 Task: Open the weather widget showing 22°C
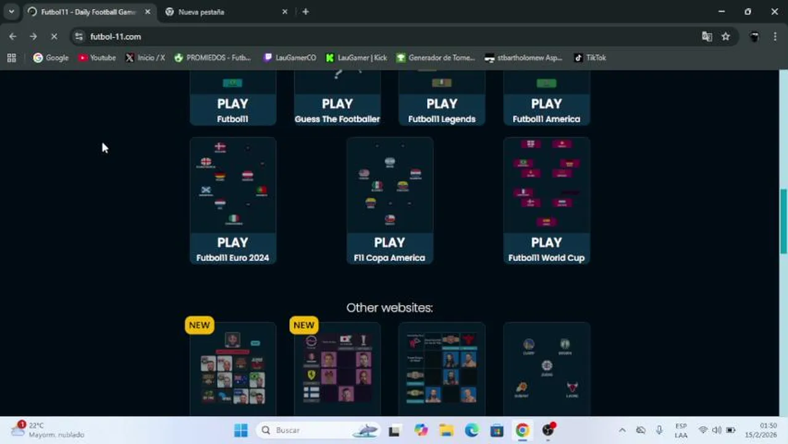point(47,430)
